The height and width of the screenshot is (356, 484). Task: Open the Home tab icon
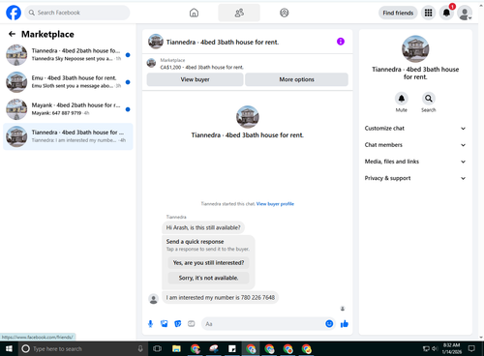194,13
